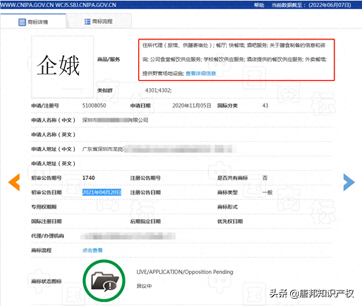Viewport: 362px width, 306px height.
Task: Select the 商标详情 tab
Action: click(38, 21)
